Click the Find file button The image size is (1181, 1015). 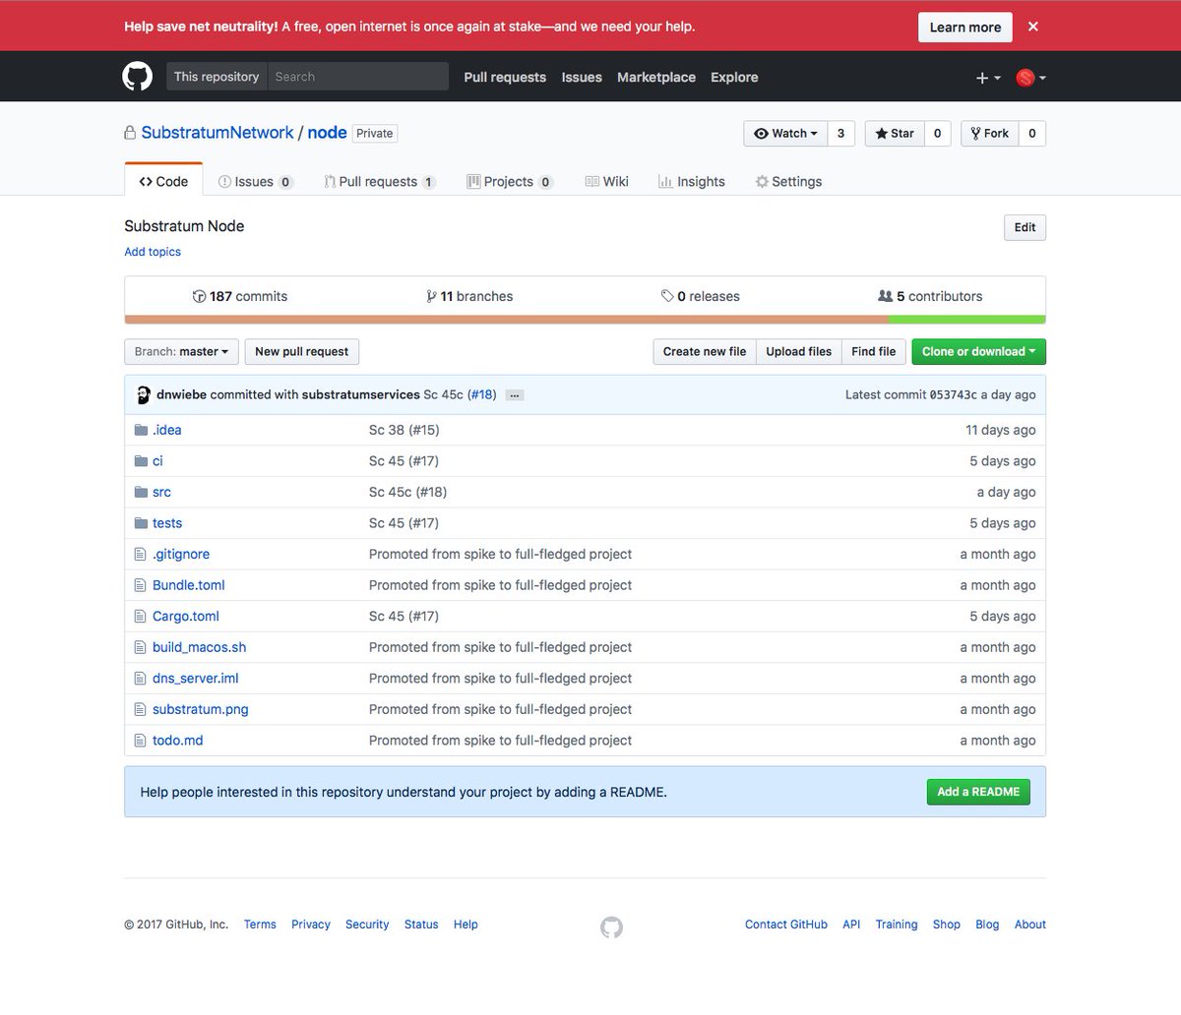pos(874,352)
